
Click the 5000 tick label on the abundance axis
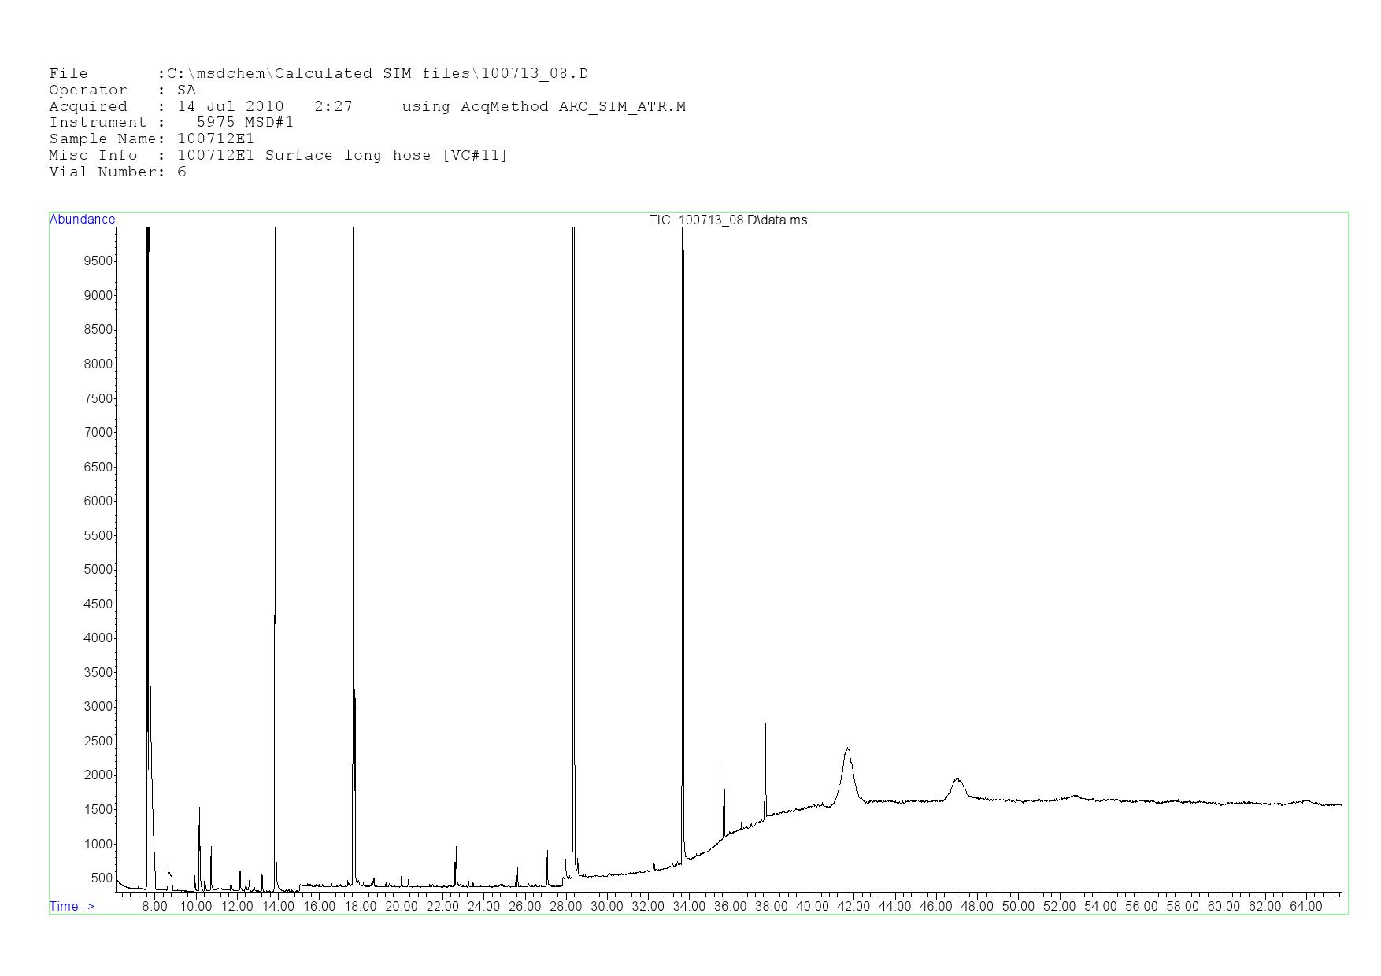[98, 570]
